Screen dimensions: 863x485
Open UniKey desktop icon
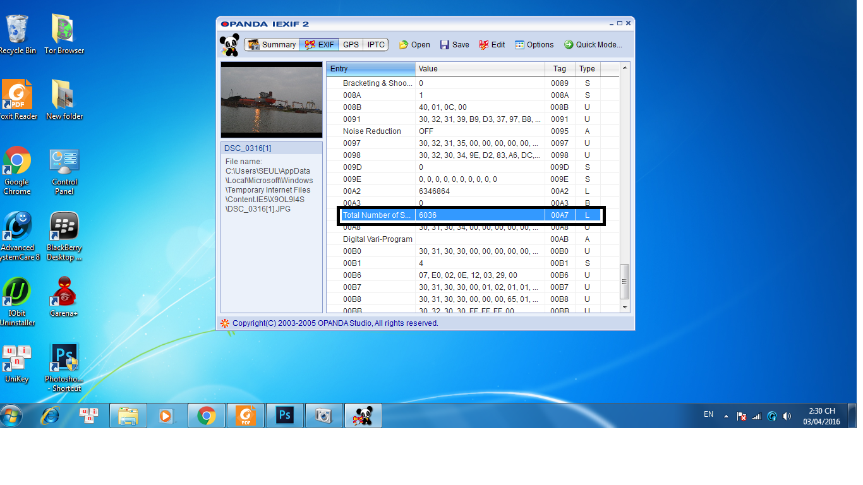click(17, 363)
